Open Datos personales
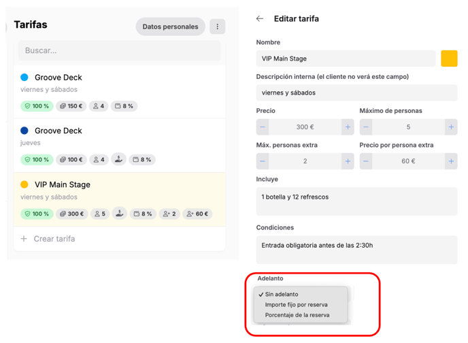The height and width of the screenshot is (343, 468). [171, 27]
